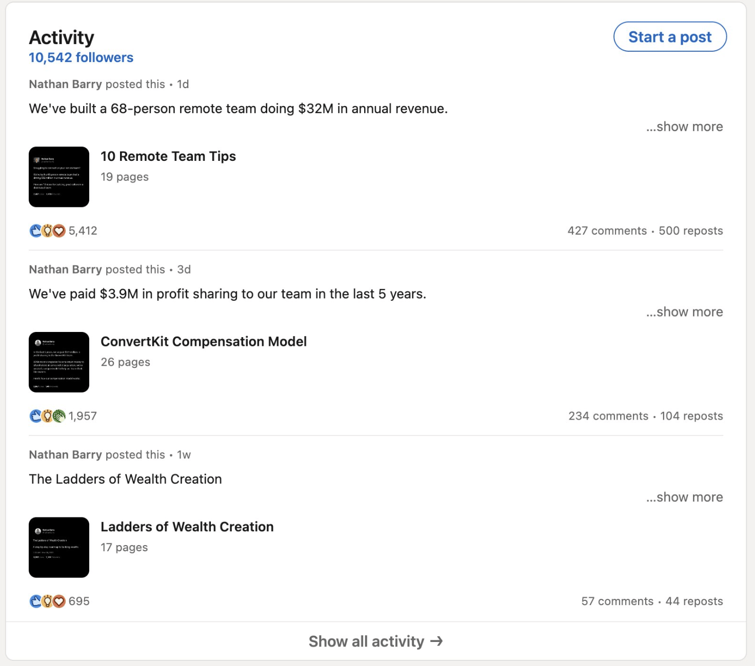The height and width of the screenshot is (666, 755).
Task: View the 44 reposts list
Action: coord(694,601)
